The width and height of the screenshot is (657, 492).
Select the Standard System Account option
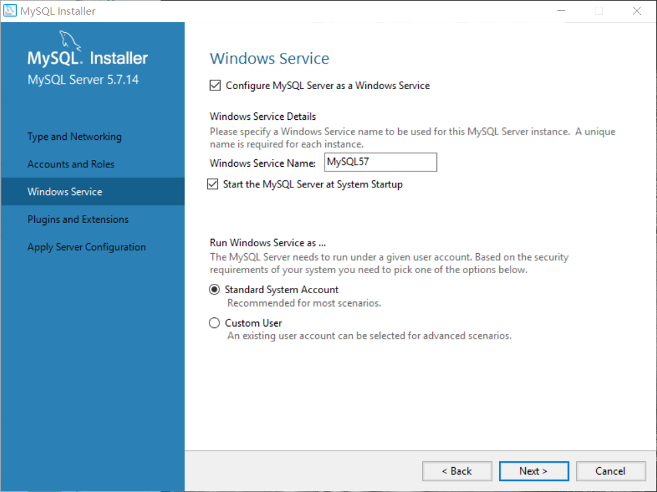click(214, 289)
